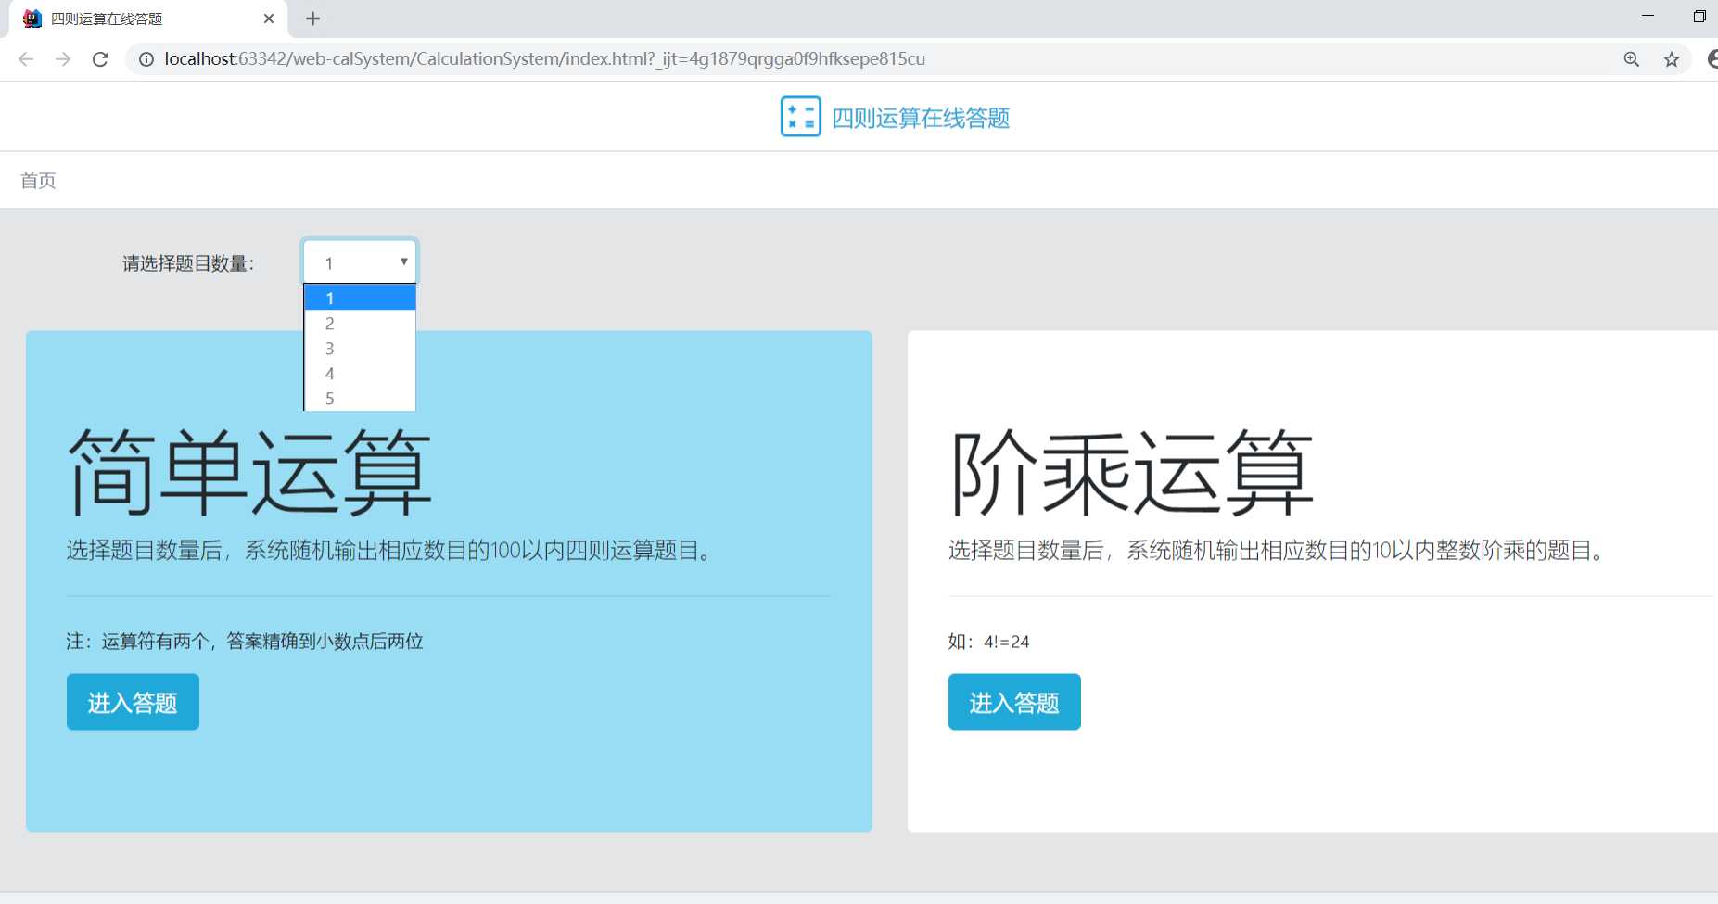
Task: Go forward with the browser forward arrow
Action: coord(63,59)
